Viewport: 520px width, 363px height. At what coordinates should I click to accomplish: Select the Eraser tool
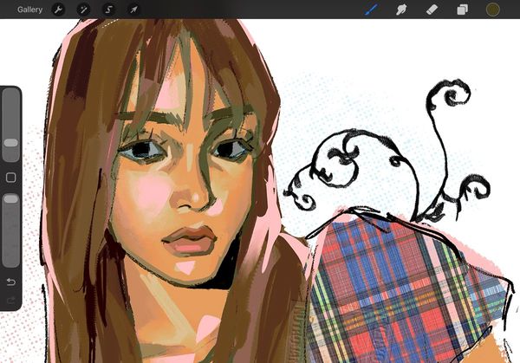[x=432, y=10]
